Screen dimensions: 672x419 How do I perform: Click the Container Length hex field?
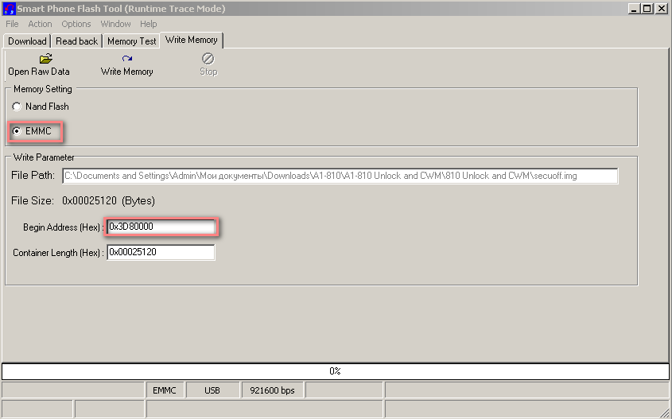pyautogui.click(x=161, y=253)
